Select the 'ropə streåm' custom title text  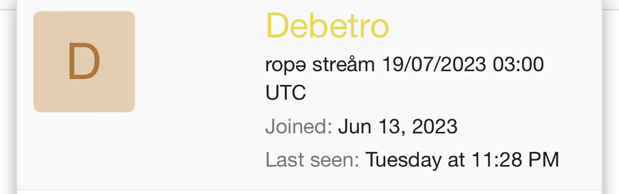[x=320, y=65]
